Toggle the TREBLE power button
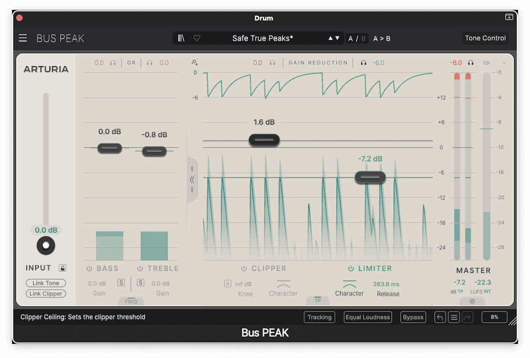 (x=140, y=268)
